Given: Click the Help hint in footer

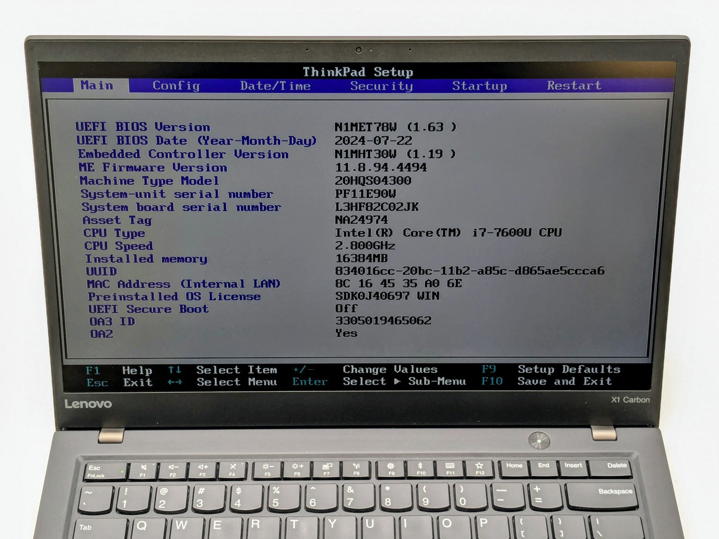Looking at the screenshot, I should pyautogui.click(x=138, y=371).
